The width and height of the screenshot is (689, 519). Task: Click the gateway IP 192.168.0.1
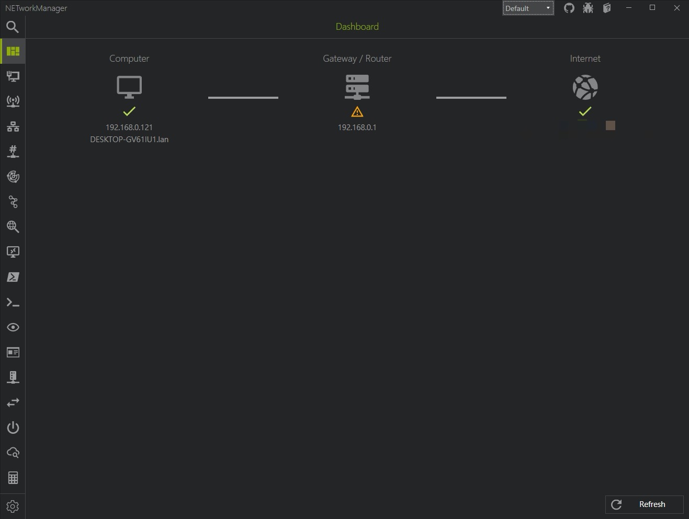click(x=357, y=127)
